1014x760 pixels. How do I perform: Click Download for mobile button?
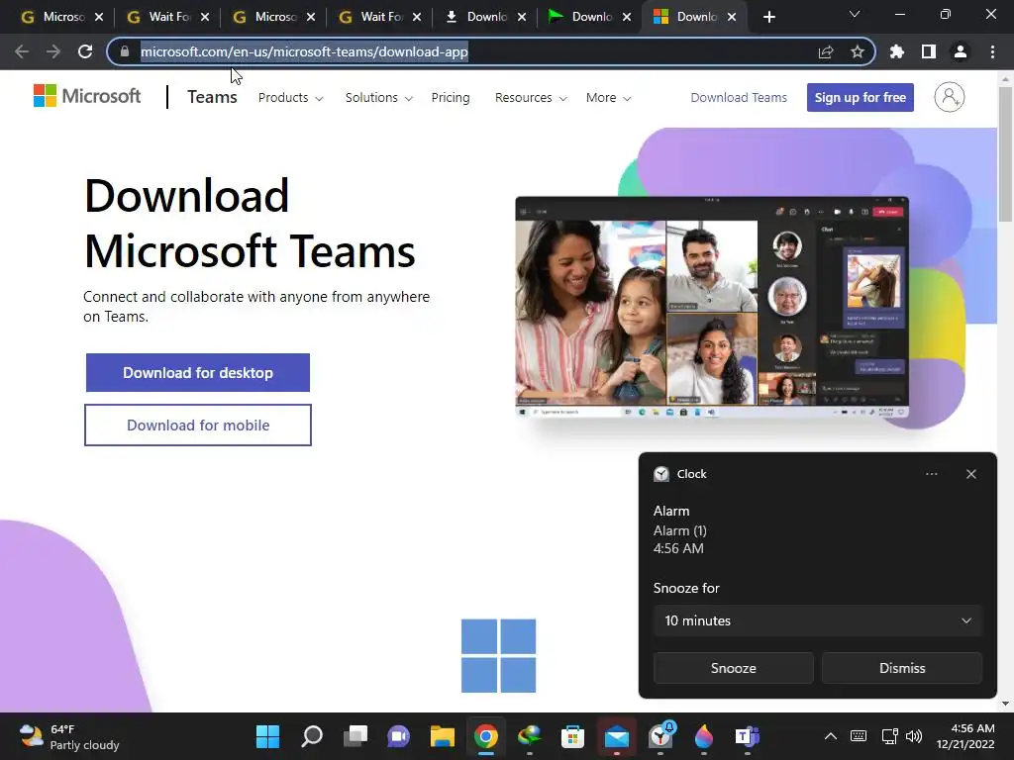[198, 426]
